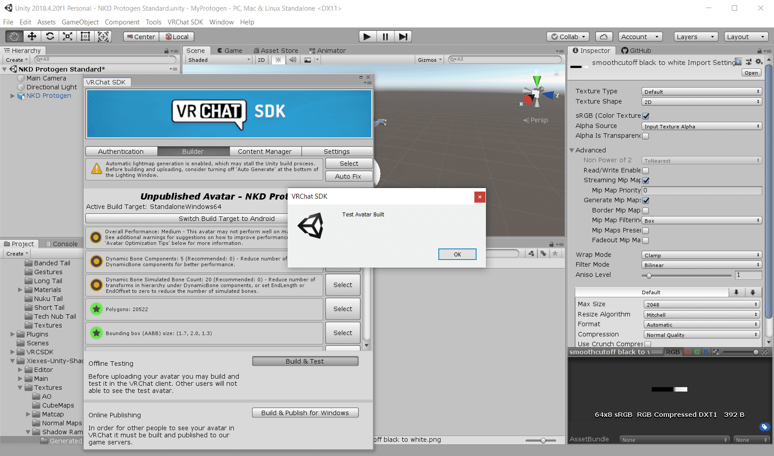Open the Content Manager tab
The width and height of the screenshot is (774, 456).
click(265, 152)
